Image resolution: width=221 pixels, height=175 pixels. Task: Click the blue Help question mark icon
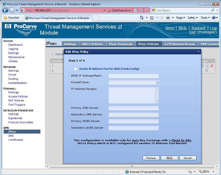[214, 18]
